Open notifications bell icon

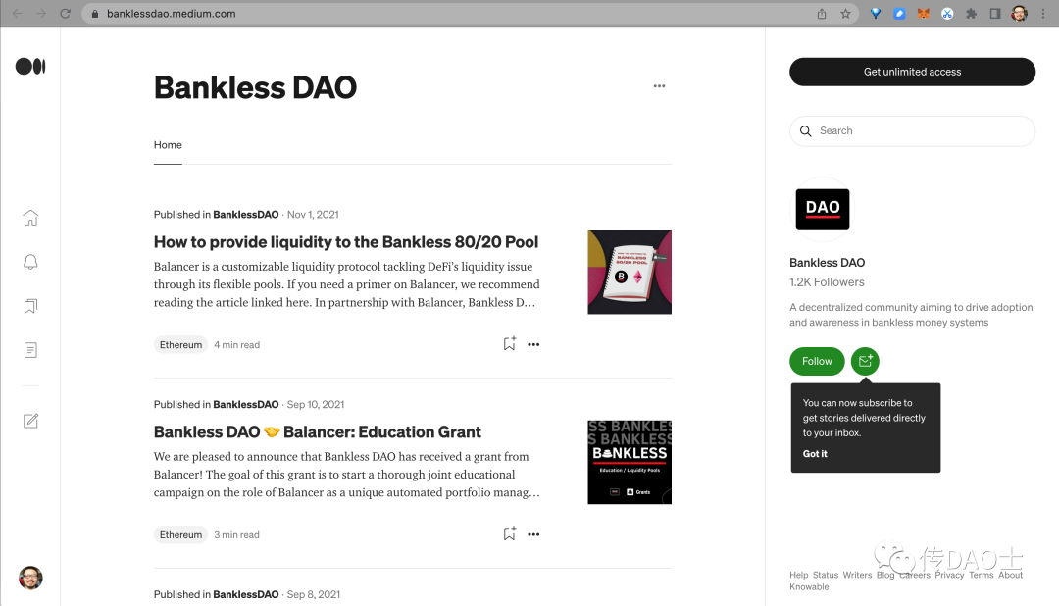30,262
